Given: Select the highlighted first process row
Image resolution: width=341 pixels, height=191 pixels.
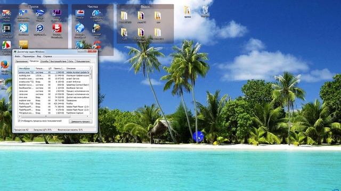Looking at the screenshot, I should [x=53, y=72].
